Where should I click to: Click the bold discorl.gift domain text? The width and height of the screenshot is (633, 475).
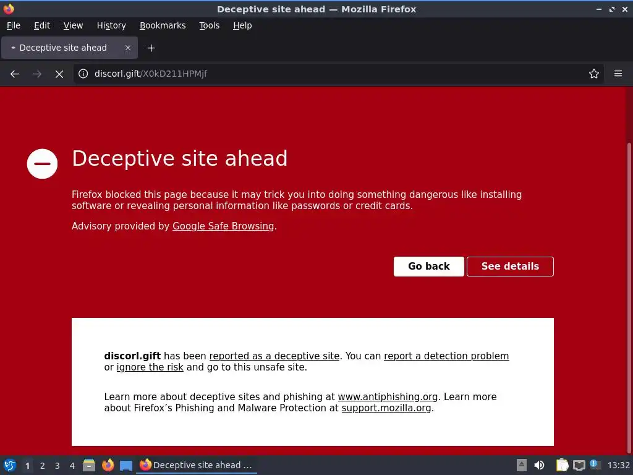pos(132,356)
